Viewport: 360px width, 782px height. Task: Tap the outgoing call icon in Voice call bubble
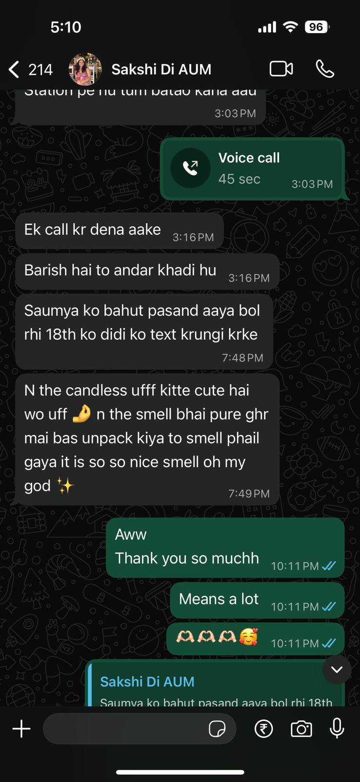click(190, 168)
